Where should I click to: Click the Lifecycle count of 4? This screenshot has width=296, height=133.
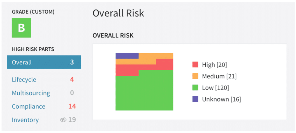click(72, 79)
